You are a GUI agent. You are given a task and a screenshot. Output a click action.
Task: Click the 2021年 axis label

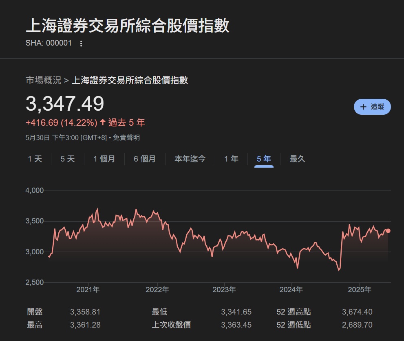(x=88, y=290)
